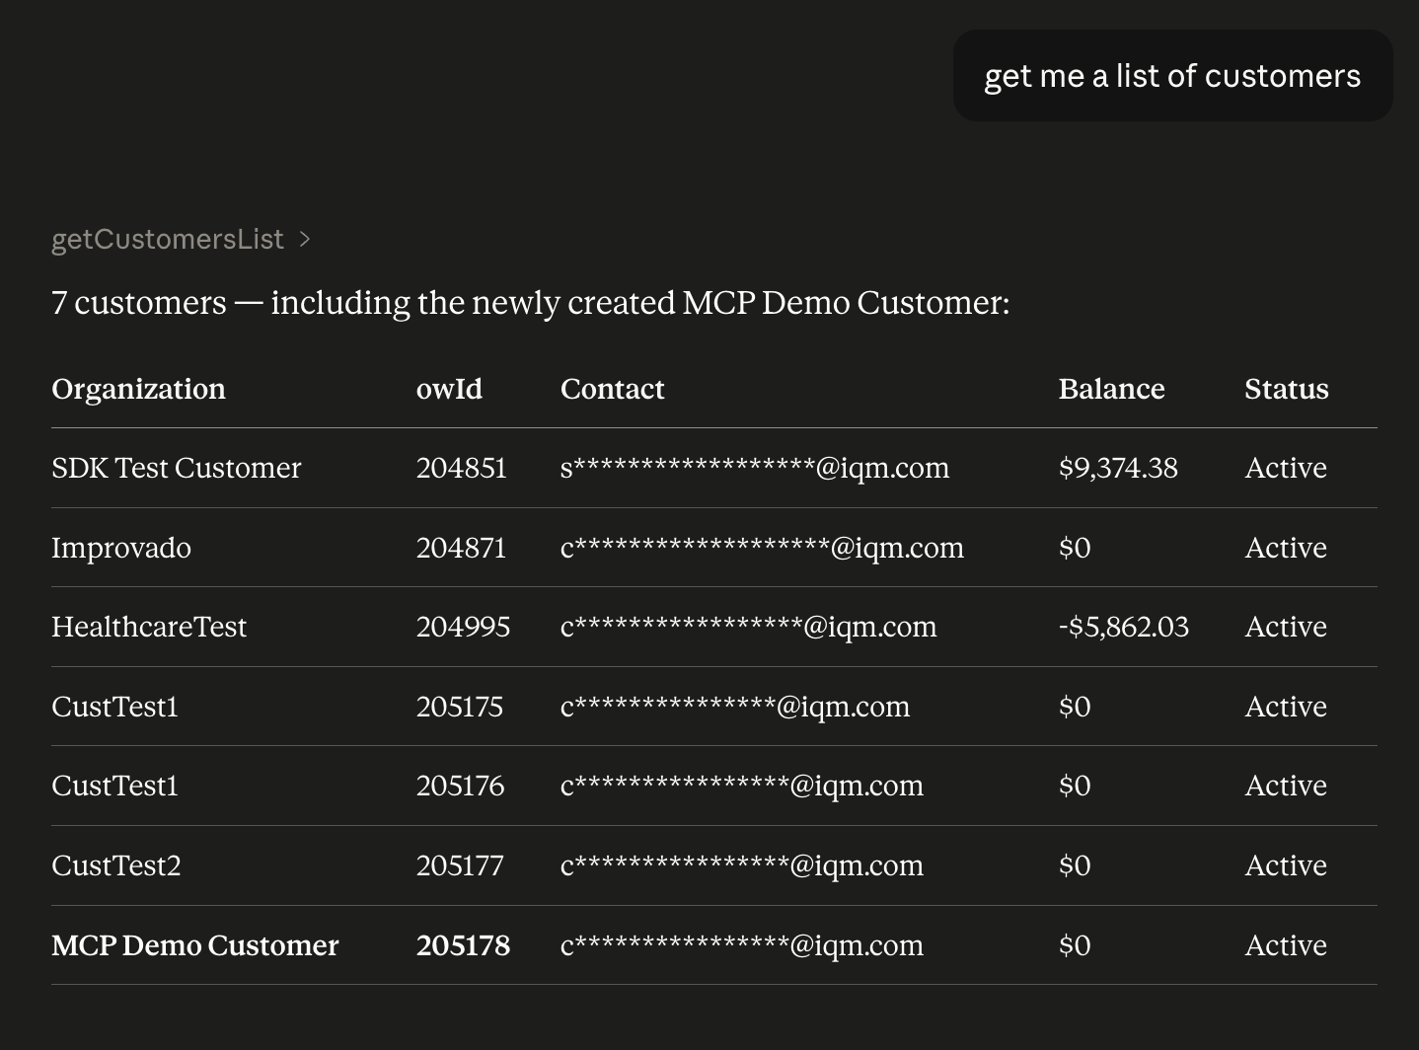This screenshot has height=1050, width=1419.
Task: Click the MCP Demo Customer organization cell
Action: (x=194, y=945)
